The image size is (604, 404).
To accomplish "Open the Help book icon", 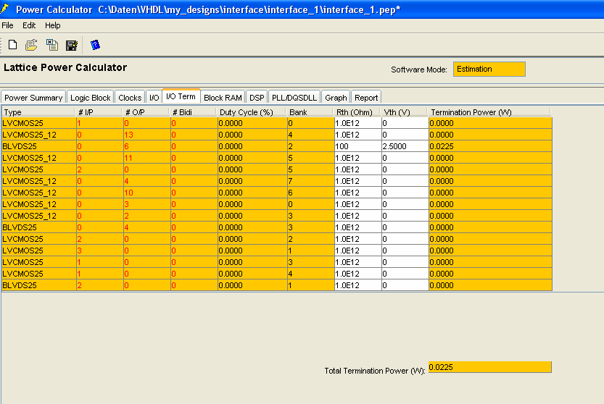I will point(95,45).
